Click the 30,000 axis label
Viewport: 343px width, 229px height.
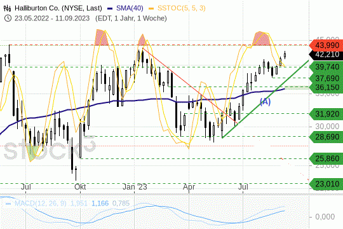click(x=327, y=127)
